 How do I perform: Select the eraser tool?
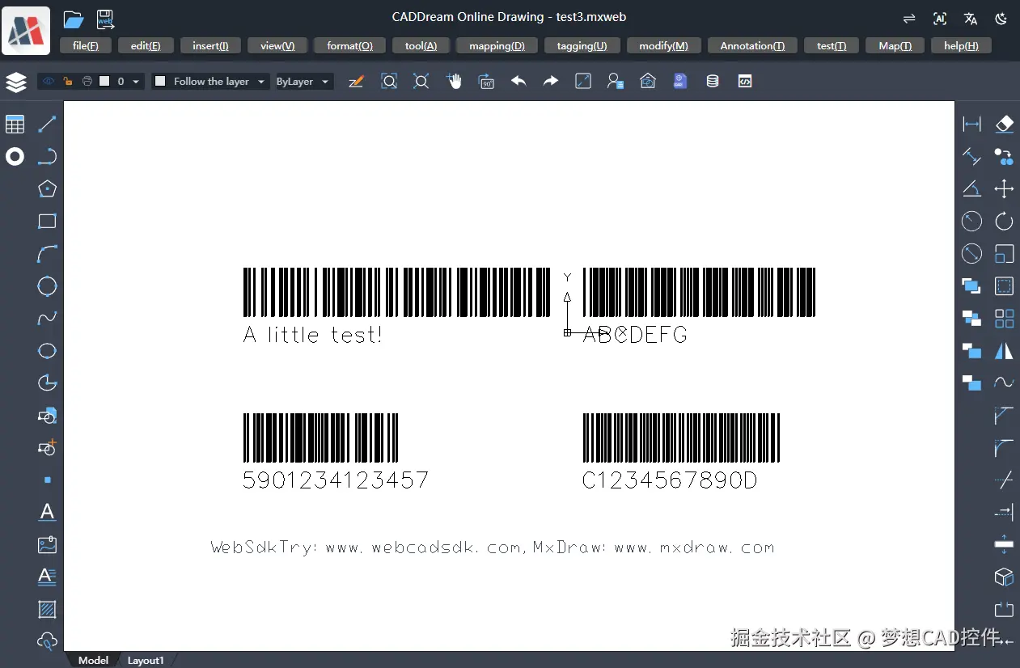(1004, 124)
